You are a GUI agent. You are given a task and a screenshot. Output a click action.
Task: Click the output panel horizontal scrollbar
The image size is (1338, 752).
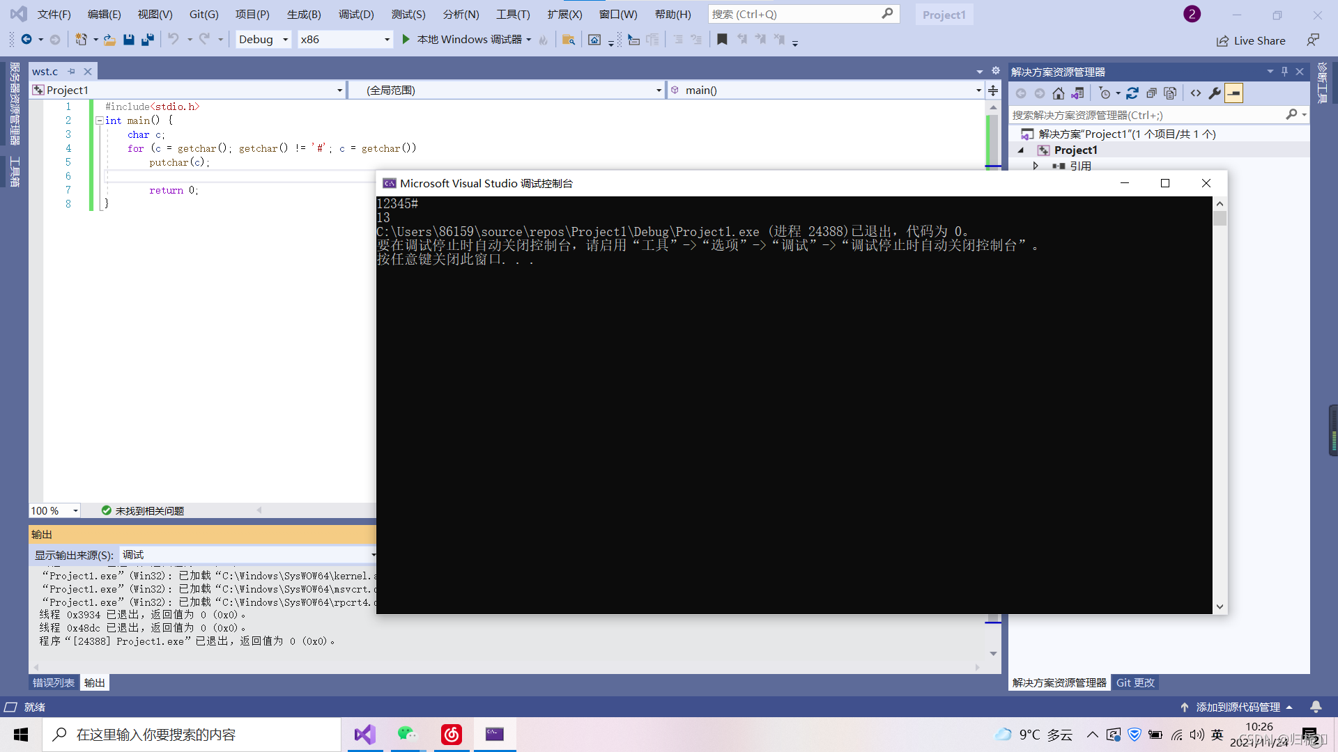coord(506,667)
